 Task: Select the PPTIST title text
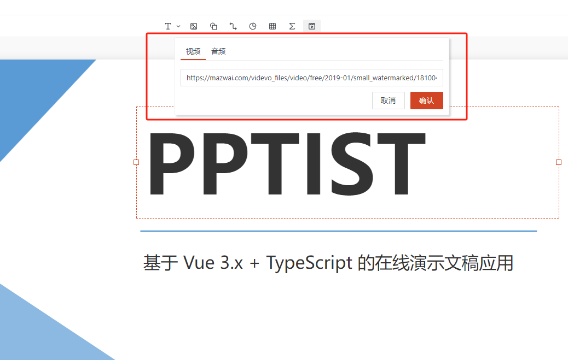[x=287, y=163]
